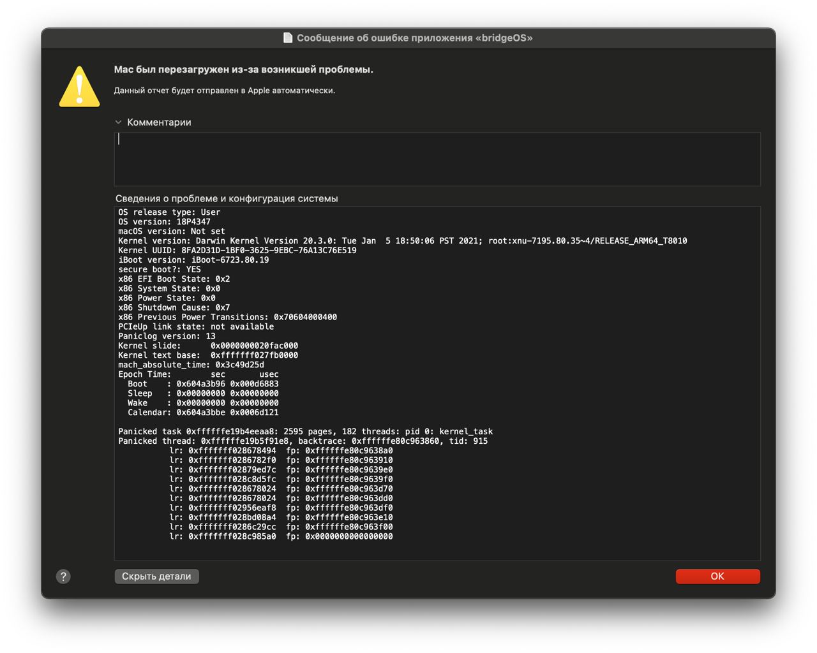The height and width of the screenshot is (653, 817).
Task: Click backtrace line with lr 0xfffffff028678494
Action: pyautogui.click(x=281, y=451)
